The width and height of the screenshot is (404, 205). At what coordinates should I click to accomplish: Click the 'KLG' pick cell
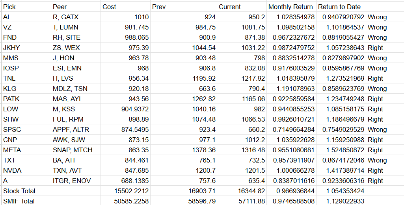coord(26,89)
